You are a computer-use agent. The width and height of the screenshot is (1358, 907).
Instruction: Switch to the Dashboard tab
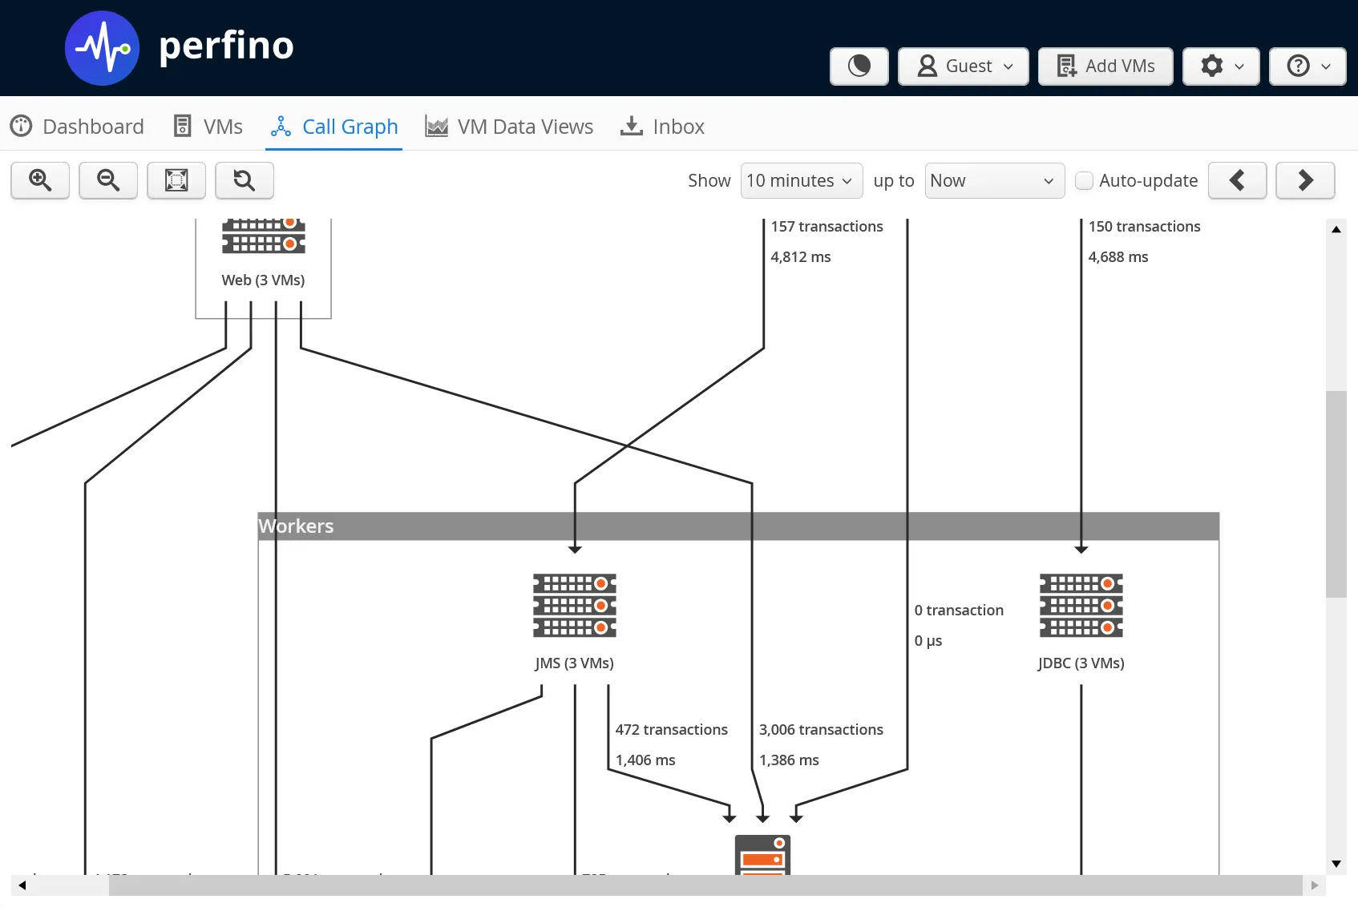(77, 127)
